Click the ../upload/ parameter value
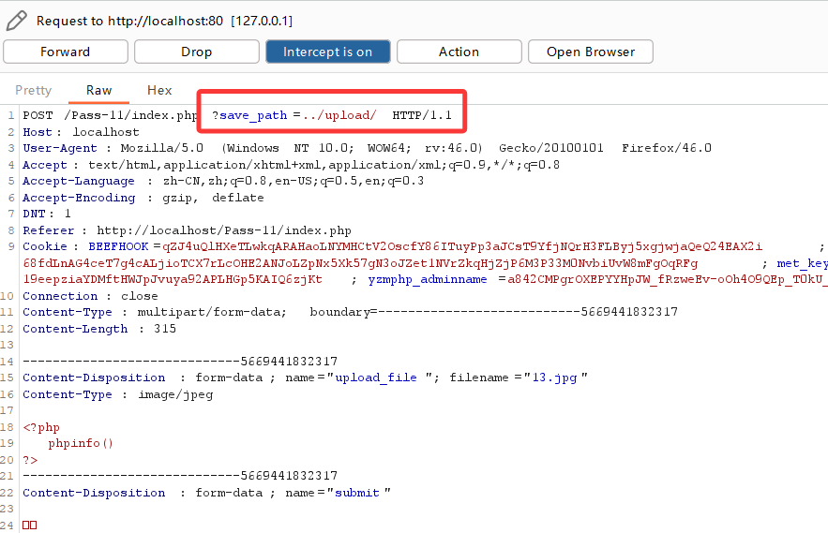 (339, 115)
